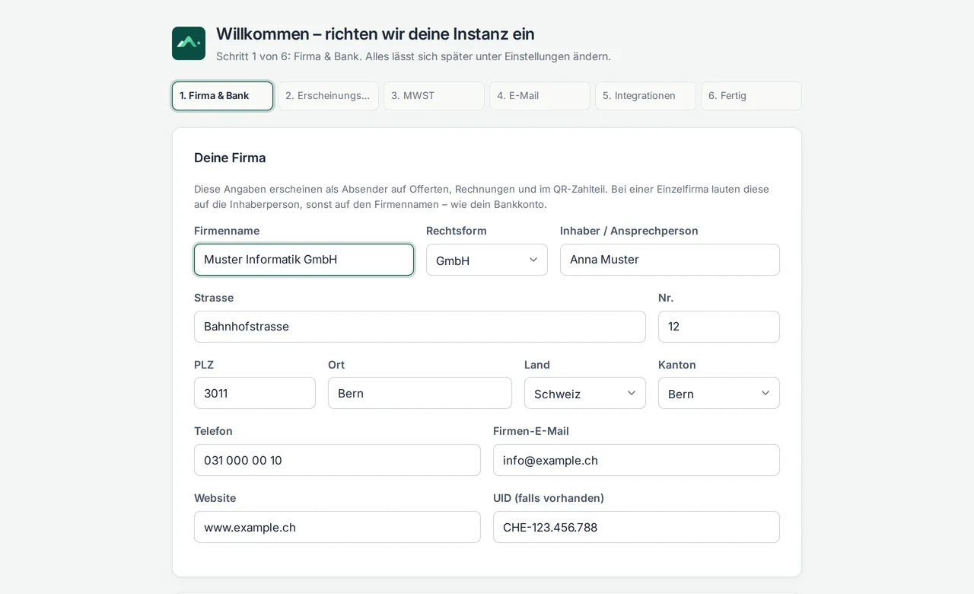Click the 'Rechtsform' field label

click(457, 231)
